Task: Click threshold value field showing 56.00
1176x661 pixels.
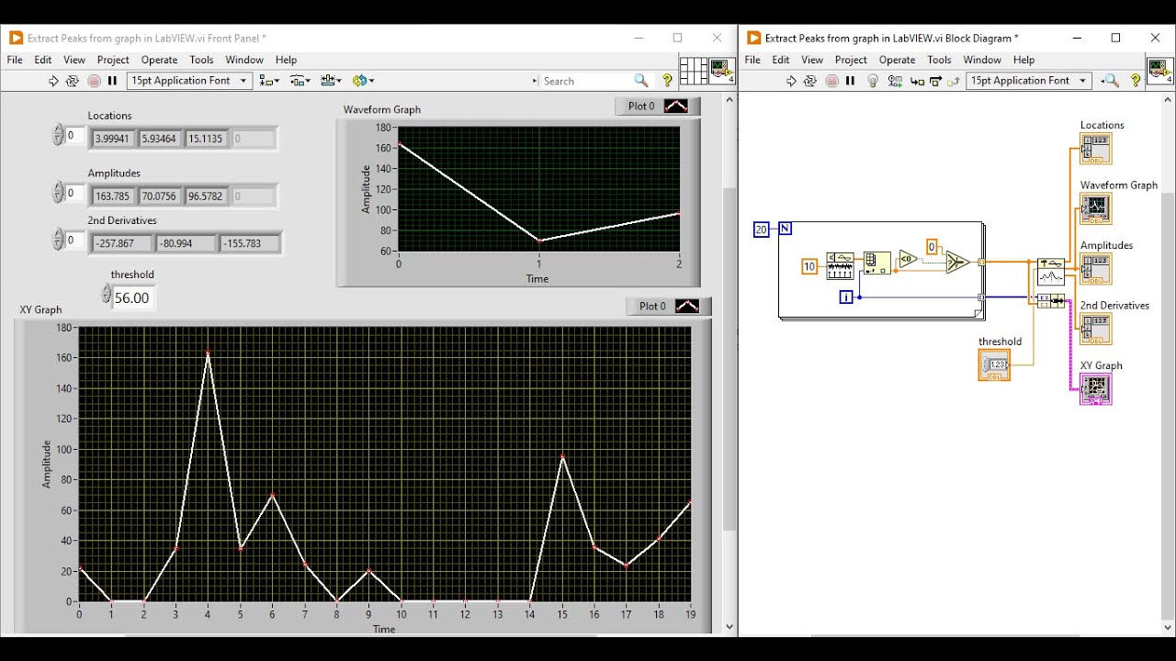Action: pyautogui.click(x=133, y=297)
